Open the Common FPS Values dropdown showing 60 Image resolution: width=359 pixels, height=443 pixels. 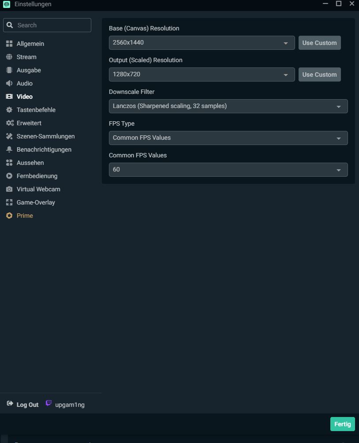pos(228,170)
